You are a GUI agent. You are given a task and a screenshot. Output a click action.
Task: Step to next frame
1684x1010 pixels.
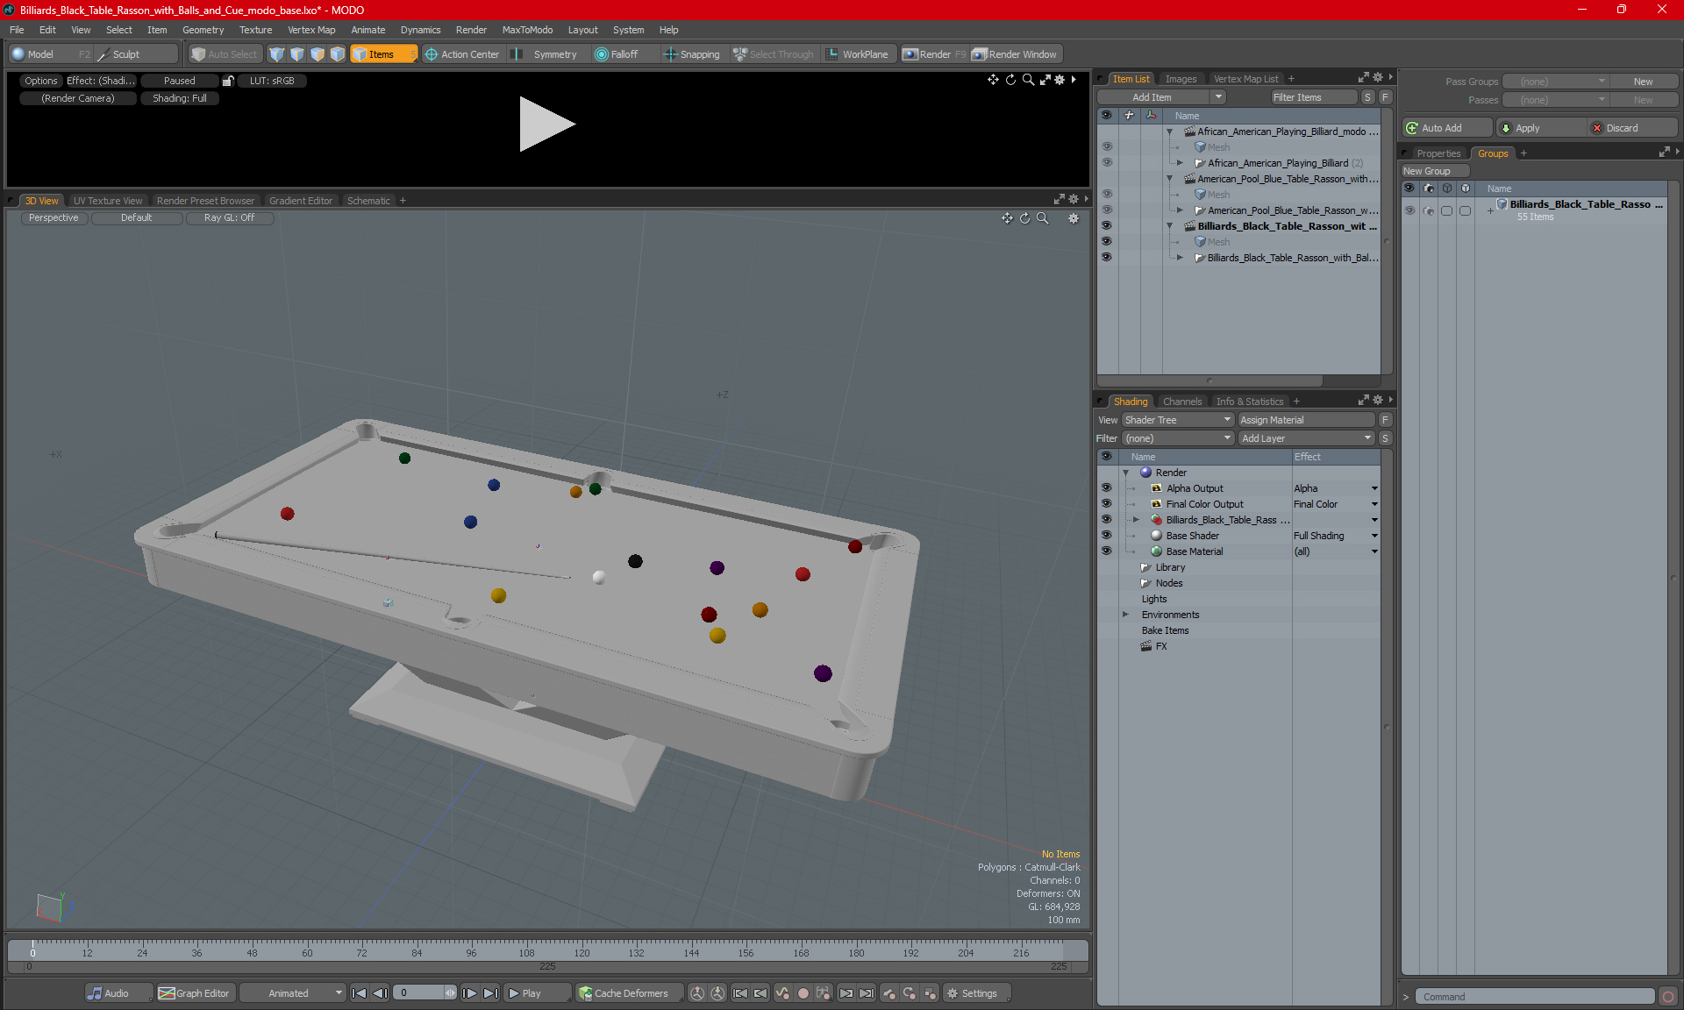(470, 993)
